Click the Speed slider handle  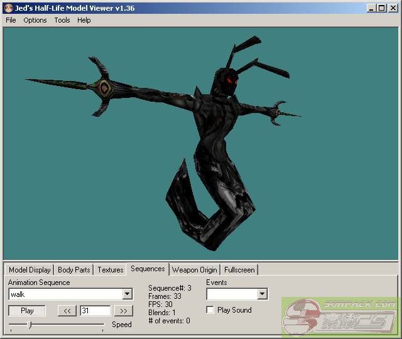30,325
